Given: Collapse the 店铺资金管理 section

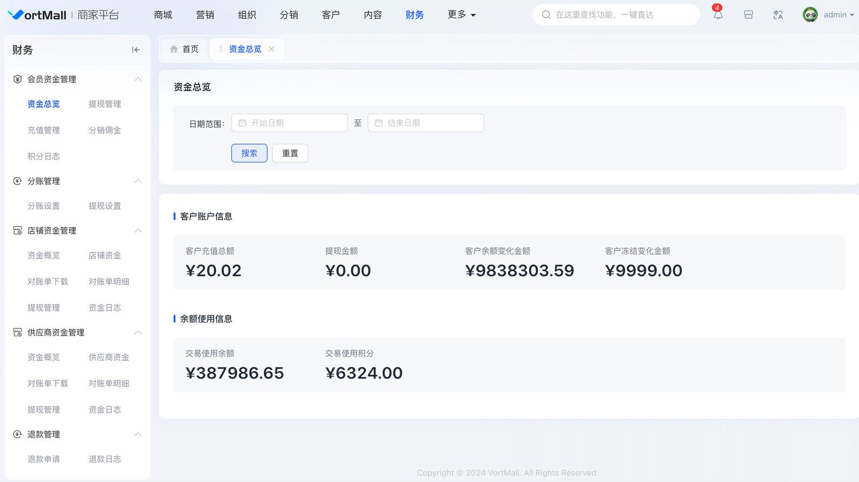Looking at the screenshot, I should 138,231.
